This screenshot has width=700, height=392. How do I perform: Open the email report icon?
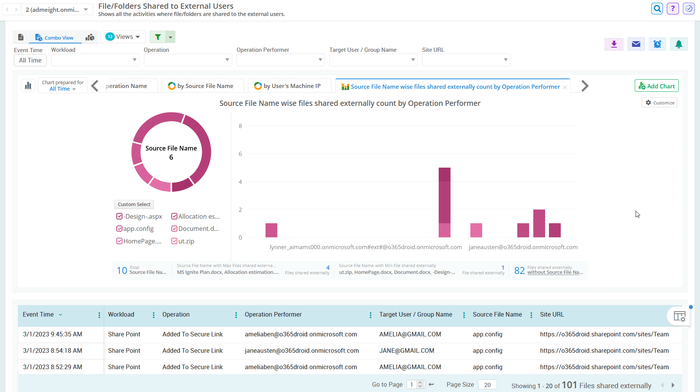[636, 44]
